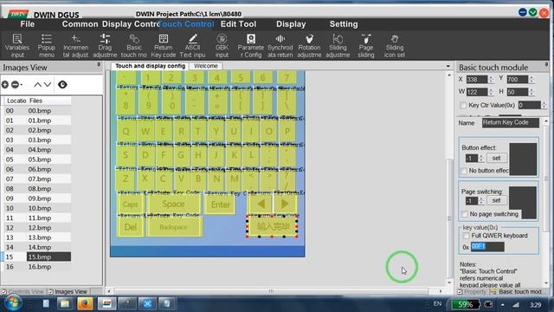Screen dimensions: 554x312
Task: Click the Page switching set button
Action: (496, 200)
